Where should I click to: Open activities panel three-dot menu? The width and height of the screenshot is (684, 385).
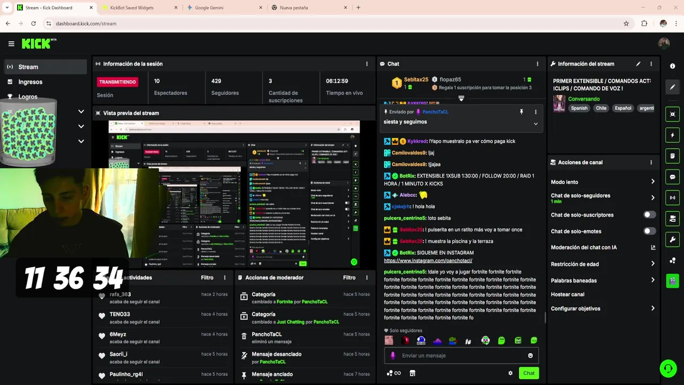(x=224, y=278)
